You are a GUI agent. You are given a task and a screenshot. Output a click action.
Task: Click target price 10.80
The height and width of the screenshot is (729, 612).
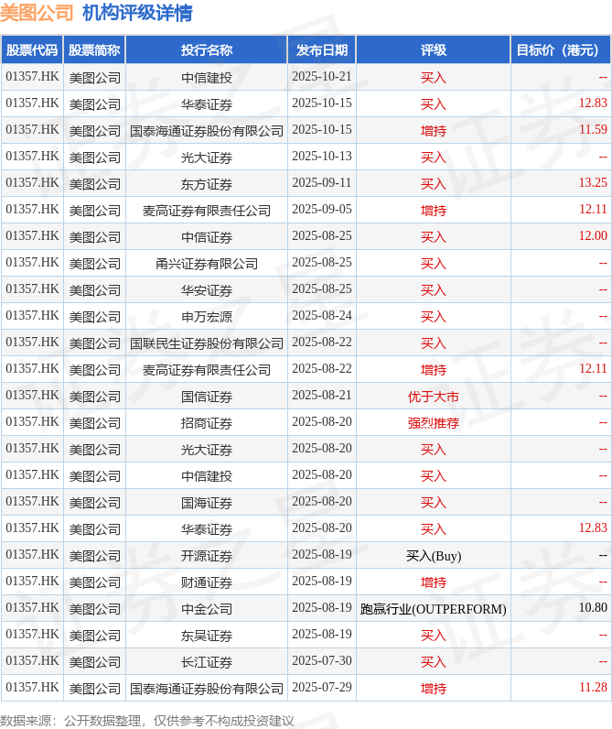[593, 606]
